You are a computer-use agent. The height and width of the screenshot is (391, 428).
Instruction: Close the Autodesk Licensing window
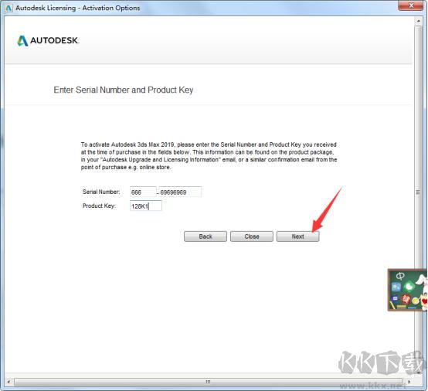411,5
